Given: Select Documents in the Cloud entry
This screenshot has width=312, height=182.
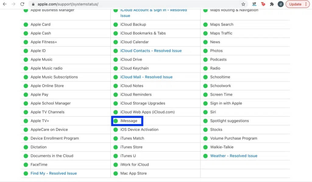Looking at the screenshot, I should pyautogui.click(x=52, y=156).
